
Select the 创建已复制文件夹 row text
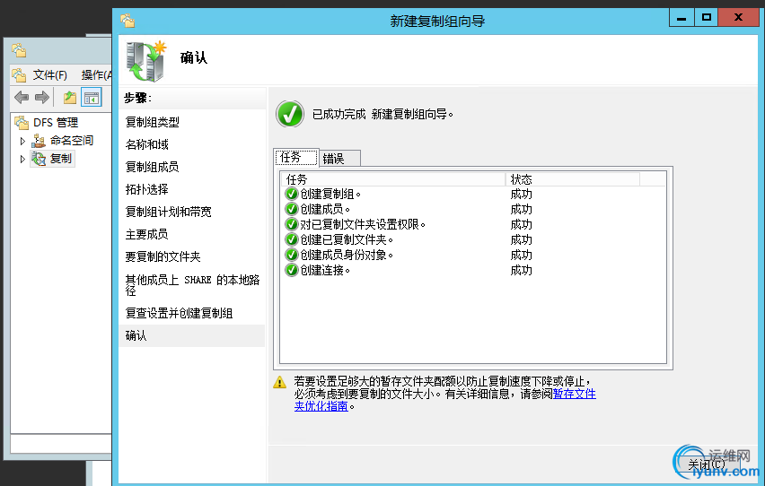(x=347, y=239)
